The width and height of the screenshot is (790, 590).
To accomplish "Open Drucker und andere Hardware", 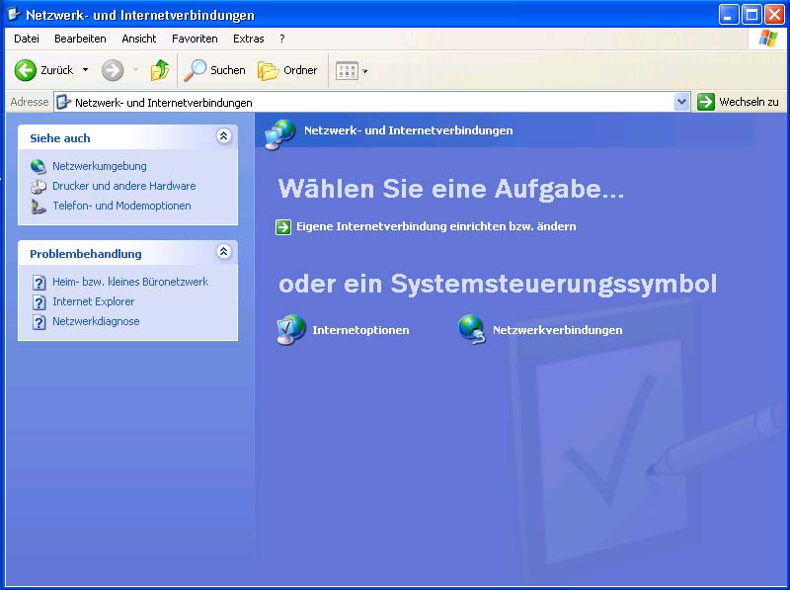I will pos(124,186).
